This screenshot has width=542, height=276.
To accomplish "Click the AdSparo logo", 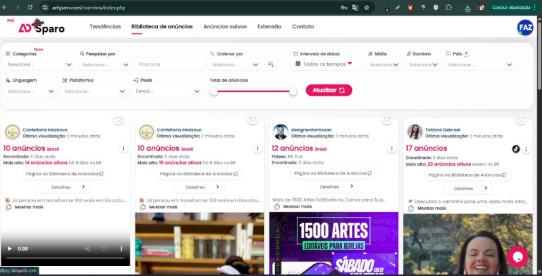I will pos(41,26).
